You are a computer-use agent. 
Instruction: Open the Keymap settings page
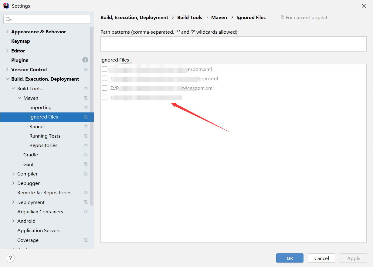pos(21,41)
